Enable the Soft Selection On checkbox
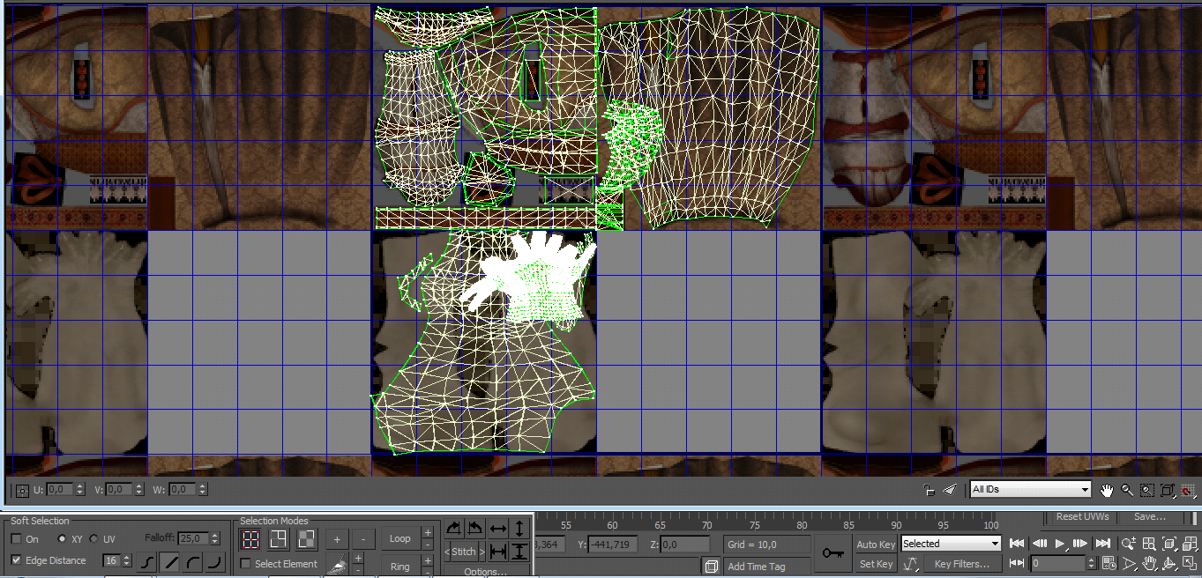This screenshot has width=1202, height=578. click(16, 538)
